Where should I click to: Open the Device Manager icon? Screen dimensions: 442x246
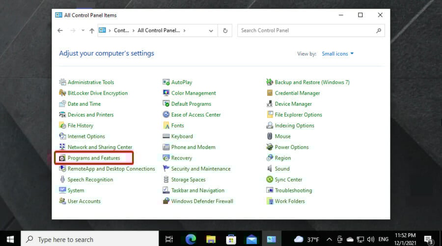click(x=270, y=104)
